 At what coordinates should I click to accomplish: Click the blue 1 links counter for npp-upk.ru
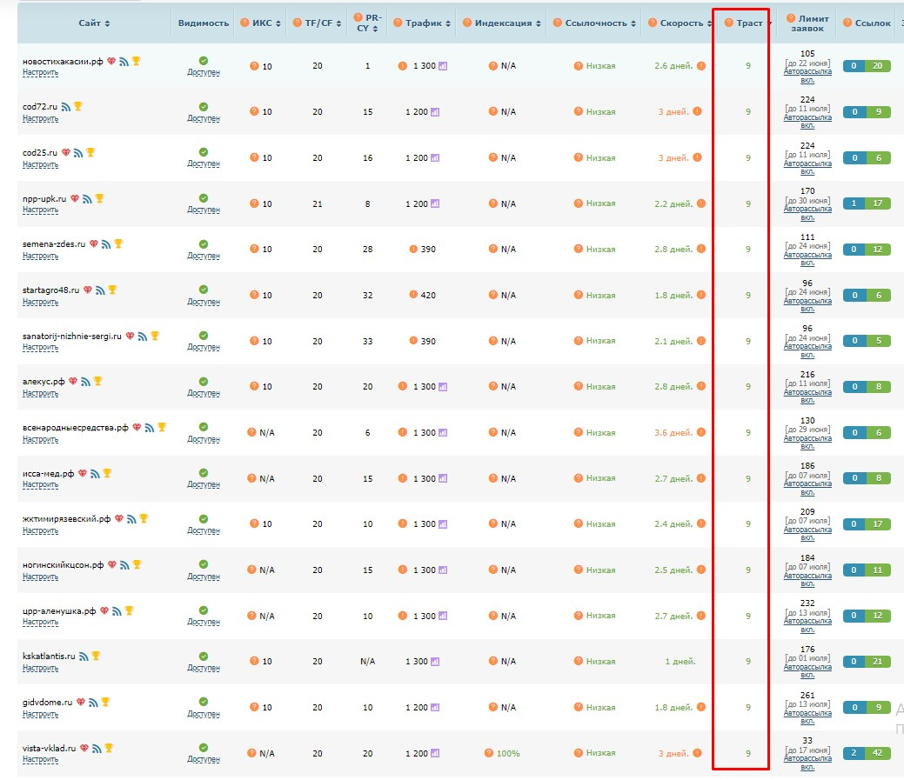click(854, 203)
